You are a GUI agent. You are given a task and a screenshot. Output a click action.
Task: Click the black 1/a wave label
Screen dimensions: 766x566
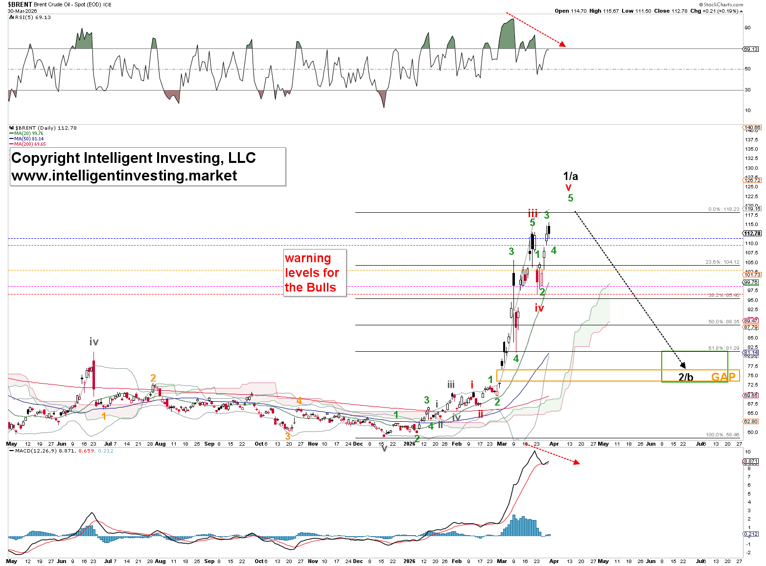pyautogui.click(x=571, y=176)
